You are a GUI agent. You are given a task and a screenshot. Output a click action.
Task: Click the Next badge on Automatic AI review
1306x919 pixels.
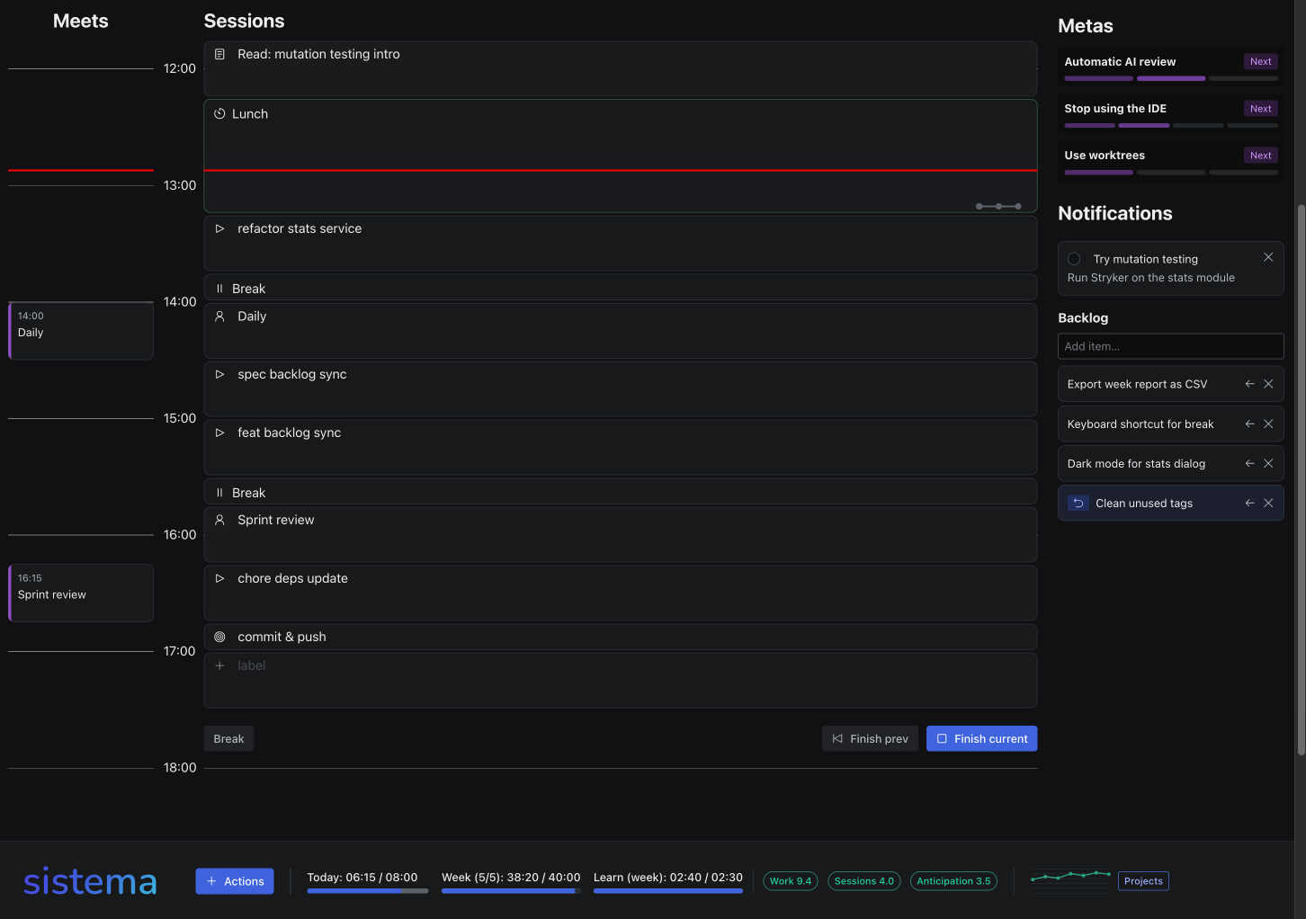[x=1261, y=62]
